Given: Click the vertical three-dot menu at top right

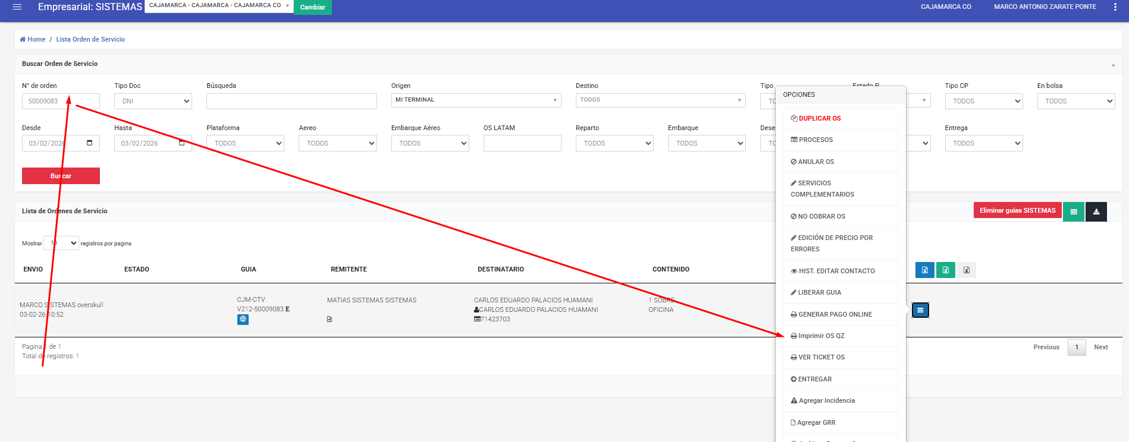Looking at the screenshot, I should (x=1115, y=7).
